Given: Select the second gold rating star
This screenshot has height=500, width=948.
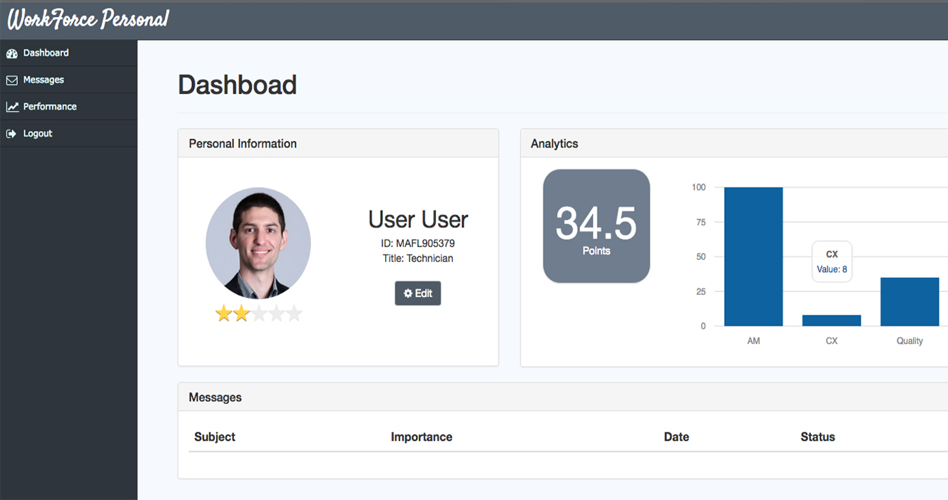Looking at the screenshot, I should (x=242, y=313).
